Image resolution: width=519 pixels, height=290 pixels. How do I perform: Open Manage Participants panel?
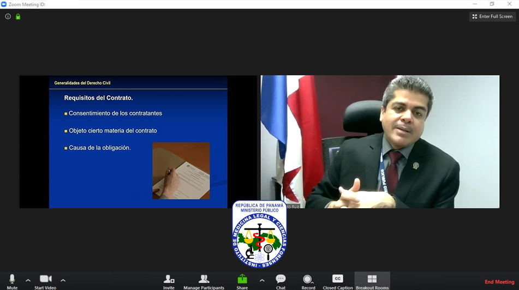[204, 282]
